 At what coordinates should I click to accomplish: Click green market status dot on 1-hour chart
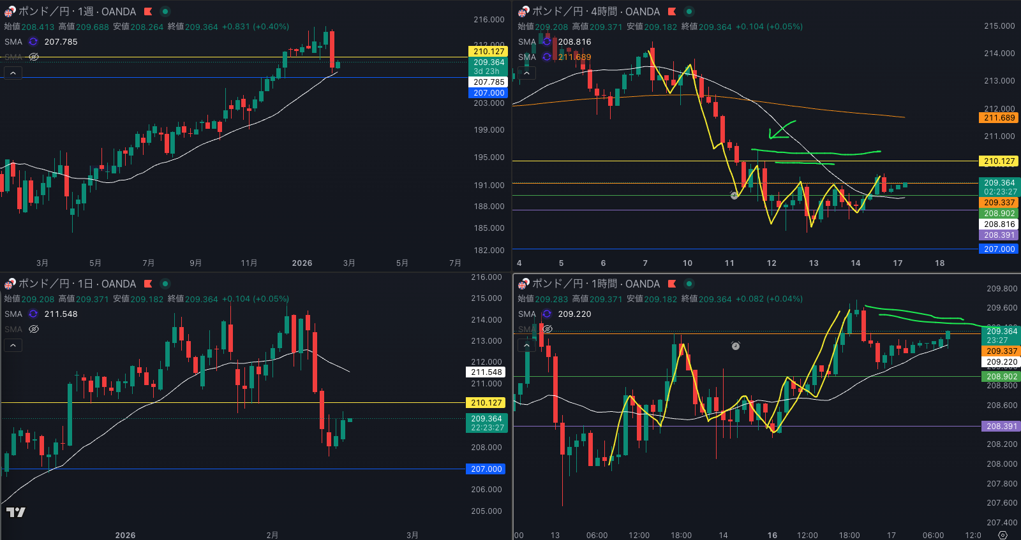689,284
